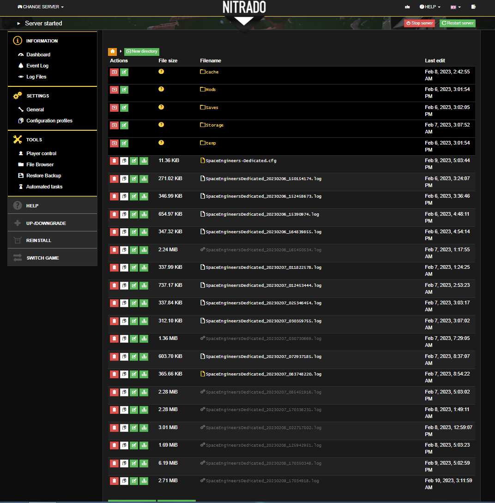Click the red delete icon for the cache folder
The width and height of the screenshot is (495, 503).
[x=114, y=72]
